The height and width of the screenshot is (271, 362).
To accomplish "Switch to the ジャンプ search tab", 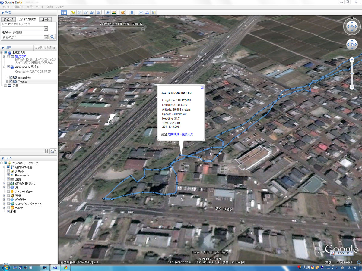I will click(8, 20).
